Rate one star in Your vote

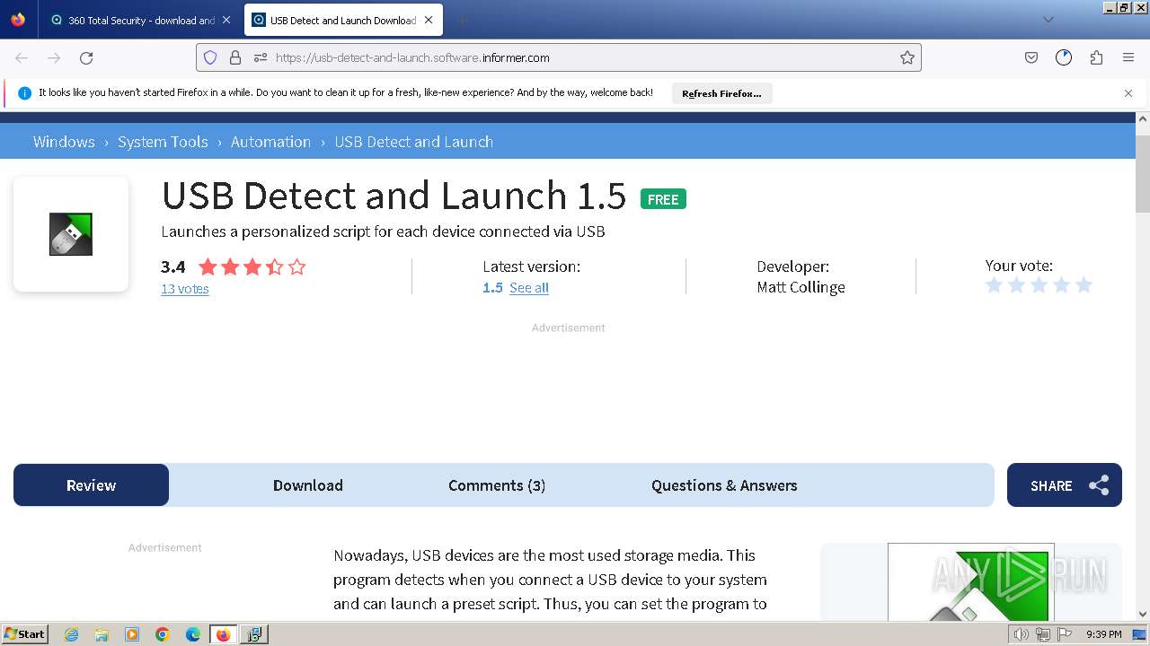coord(994,285)
